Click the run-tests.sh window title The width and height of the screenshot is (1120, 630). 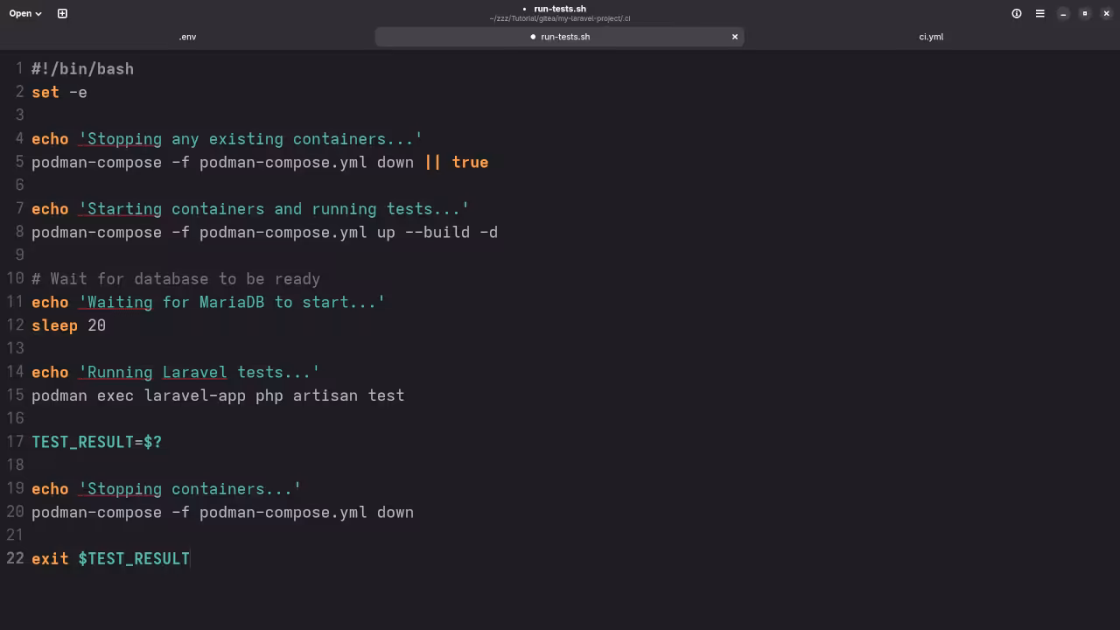(560, 9)
